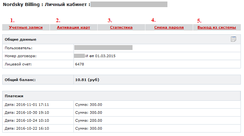Image resolution: width=244 pixels, height=136 pixels.
Task: Click the balance amount 10.81 (руб)
Action: [87, 80]
